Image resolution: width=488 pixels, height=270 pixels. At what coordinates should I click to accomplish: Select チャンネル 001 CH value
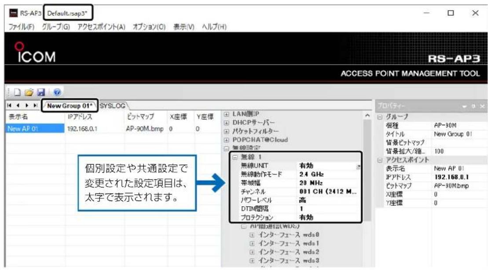click(x=328, y=192)
